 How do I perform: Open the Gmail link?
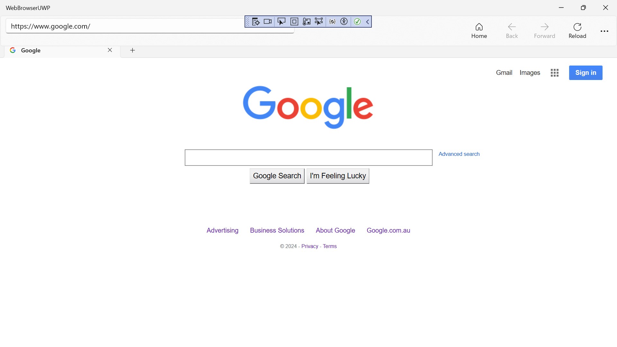504,73
